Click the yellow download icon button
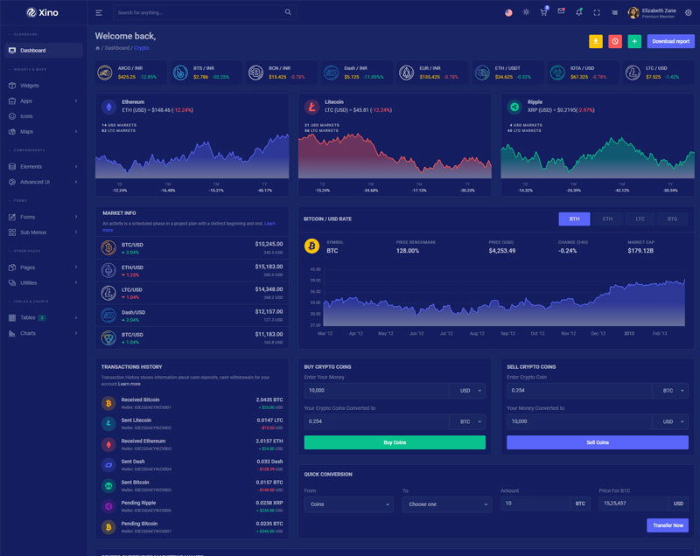The height and width of the screenshot is (556, 700). click(595, 41)
